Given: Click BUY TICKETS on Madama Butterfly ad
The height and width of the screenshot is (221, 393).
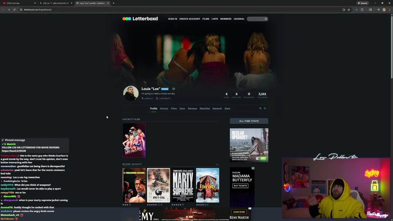Looking at the screenshot, I should (240, 186).
